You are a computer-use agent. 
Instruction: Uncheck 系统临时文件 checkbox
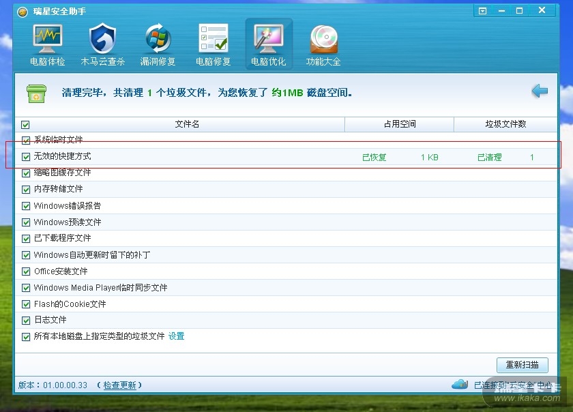[26, 140]
